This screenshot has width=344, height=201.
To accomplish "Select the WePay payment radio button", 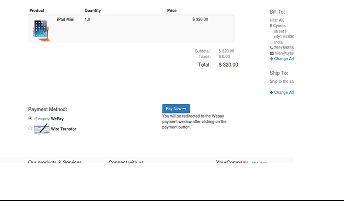I will (30, 118).
